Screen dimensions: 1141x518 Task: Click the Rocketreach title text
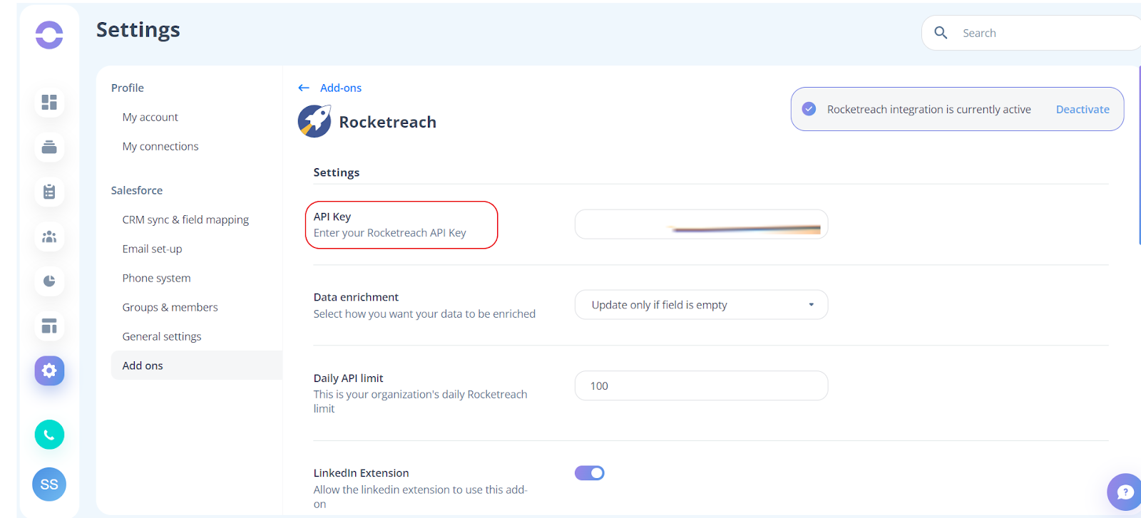[x=387, y=122]
